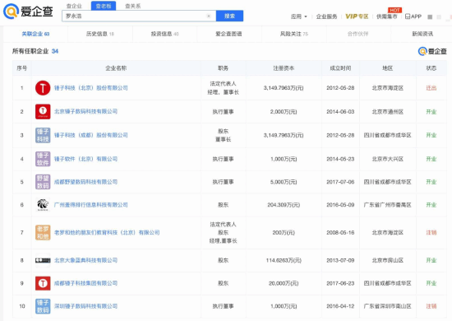Open 锤子软件（北京）有限公司 link
This screenshot has height=321, width=452.
pyautogui.click(x=85, y=159)
